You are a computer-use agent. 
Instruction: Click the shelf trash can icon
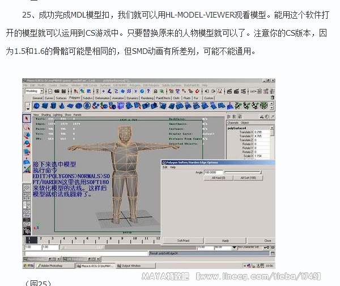pyautogui.click(x=273, y=98)
